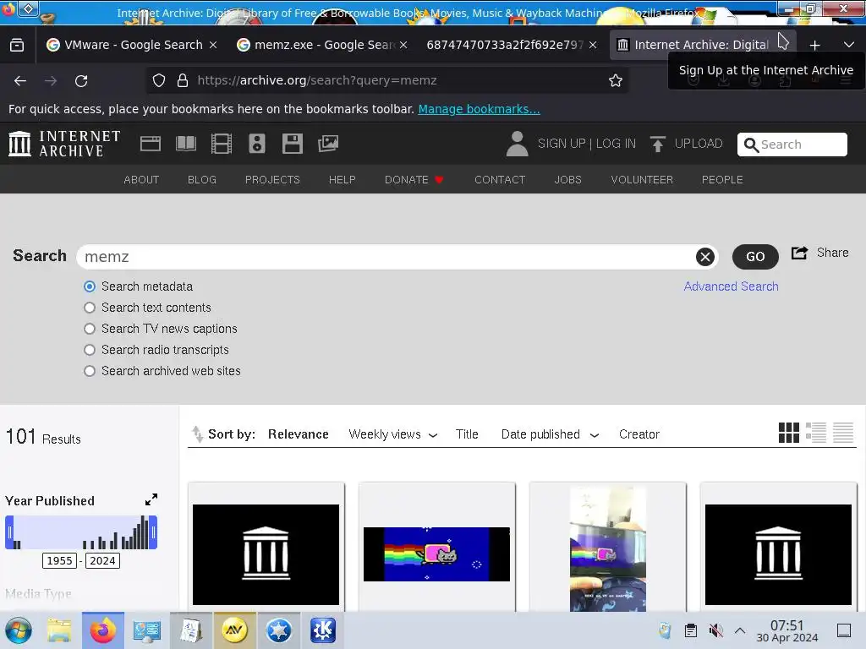Sort results by Title
866x649 pixels.
pyautogui.click(x=467, y=434)
